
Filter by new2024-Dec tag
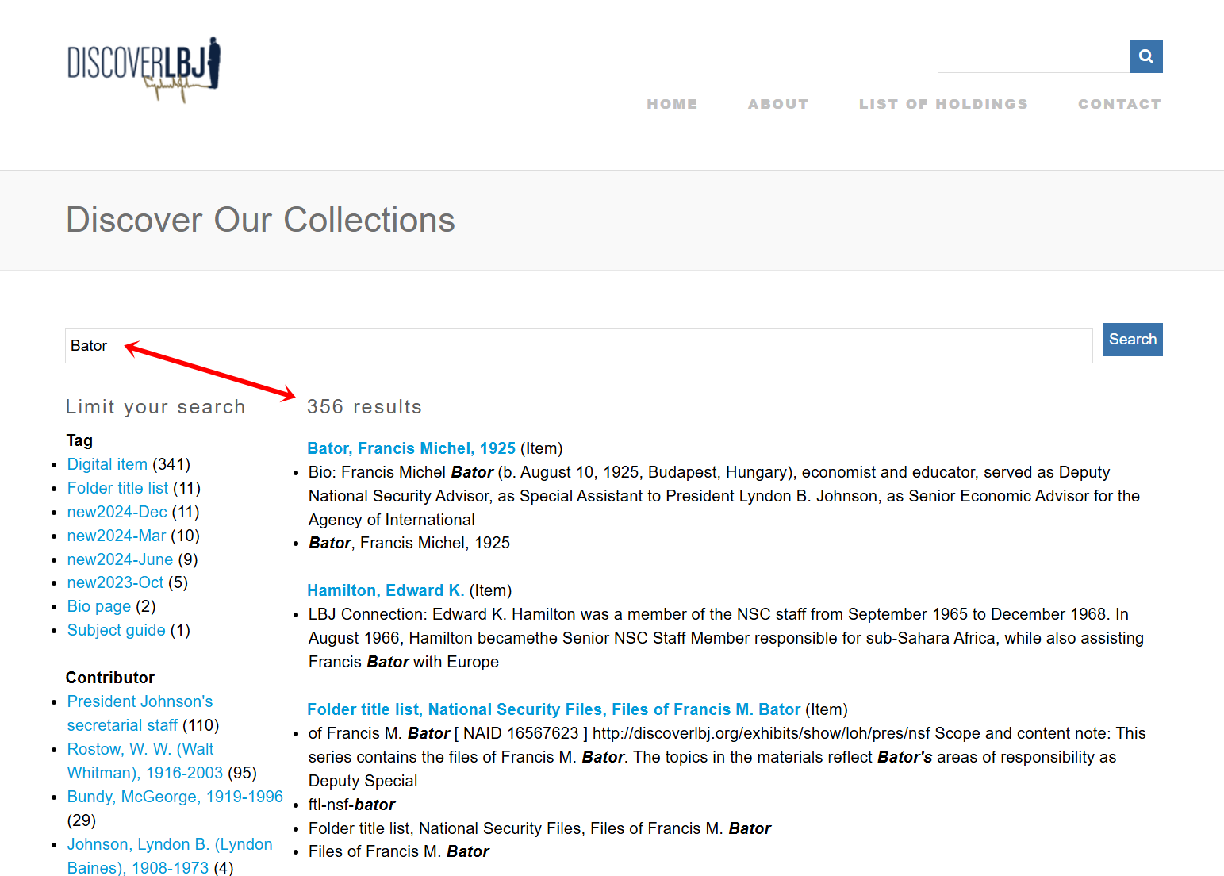pos(117,512)
